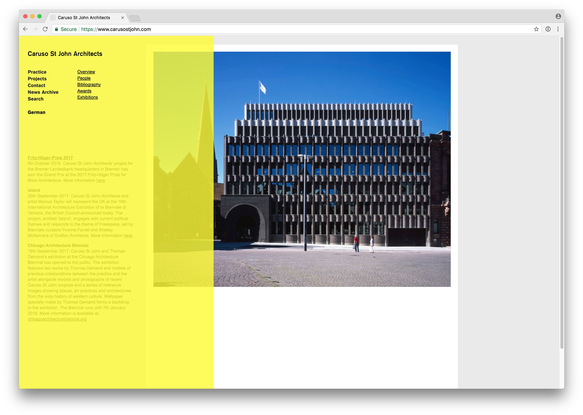Go to the Exhibitions link

pos(87,97)
